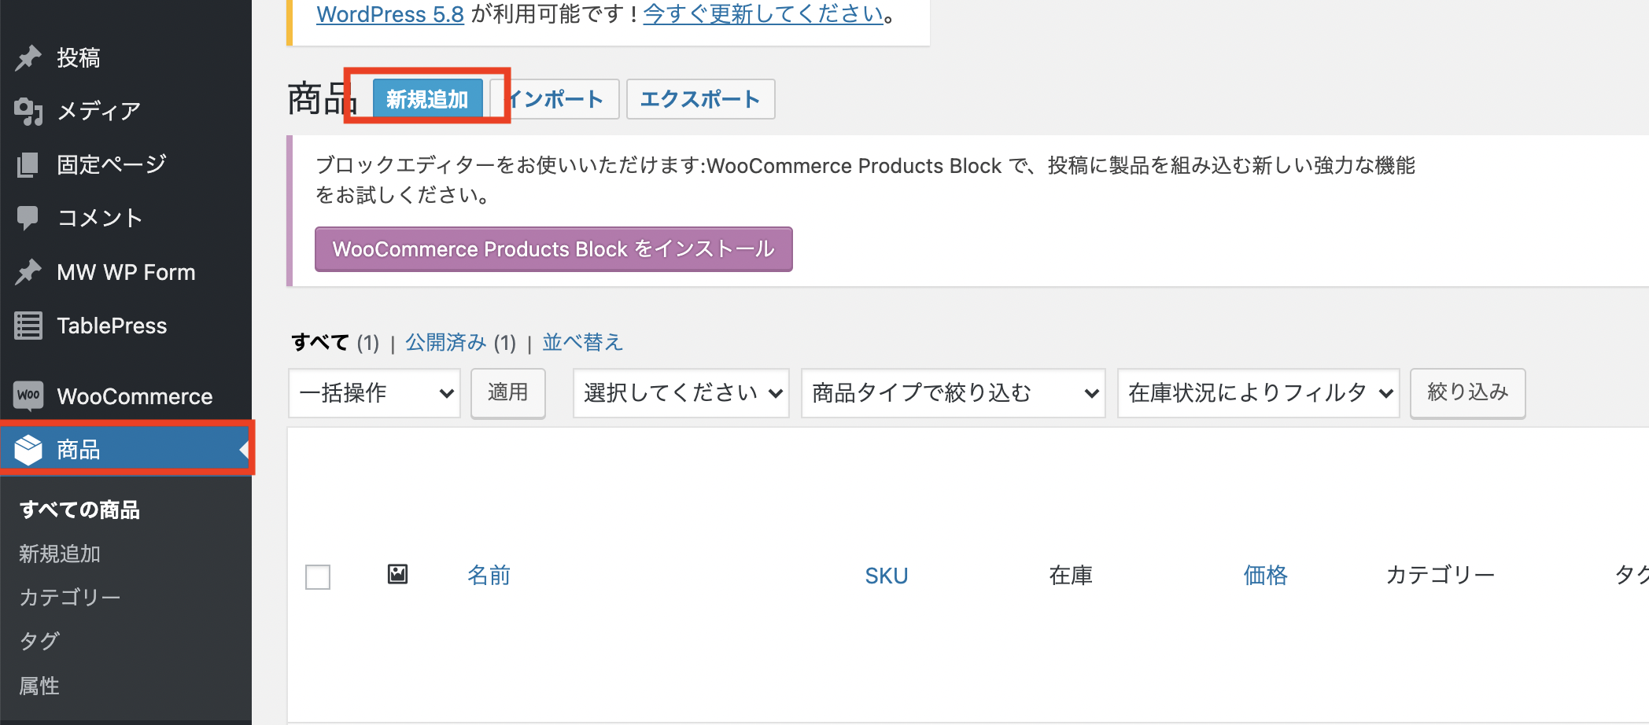Click the Comments speech bubble icon

[28, 218]
